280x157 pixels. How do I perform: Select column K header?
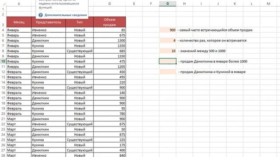click(234, 3)
